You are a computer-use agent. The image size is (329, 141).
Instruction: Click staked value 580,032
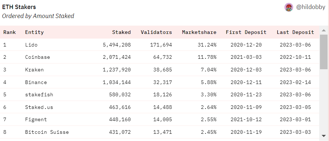(x=120, y=94)
